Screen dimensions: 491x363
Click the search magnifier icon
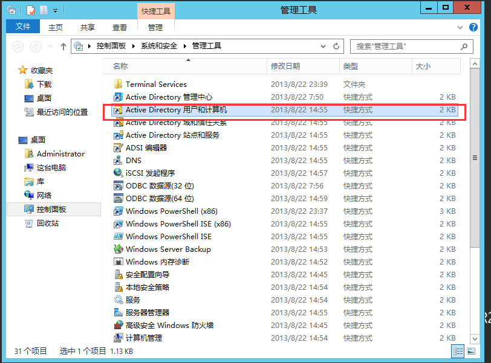464,47
